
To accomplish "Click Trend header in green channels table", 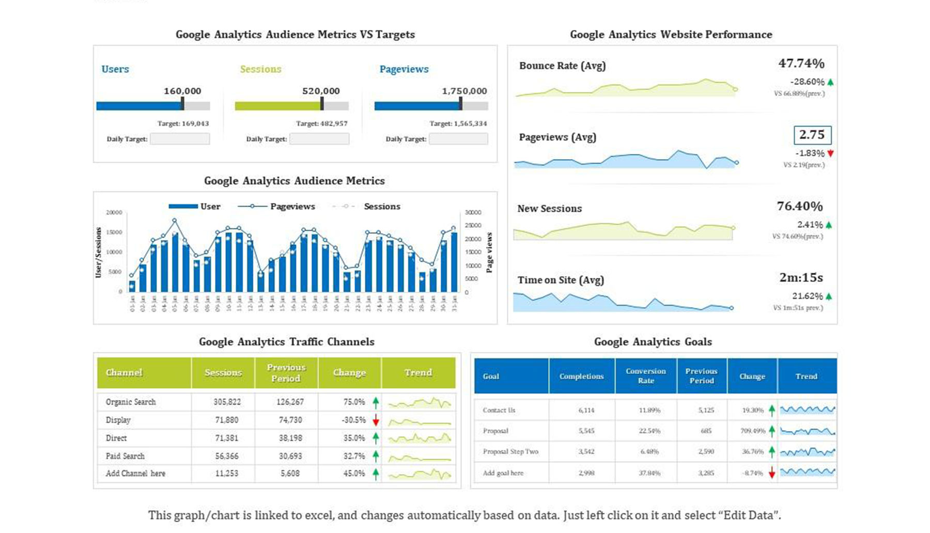I will click(x=419, y=373).
